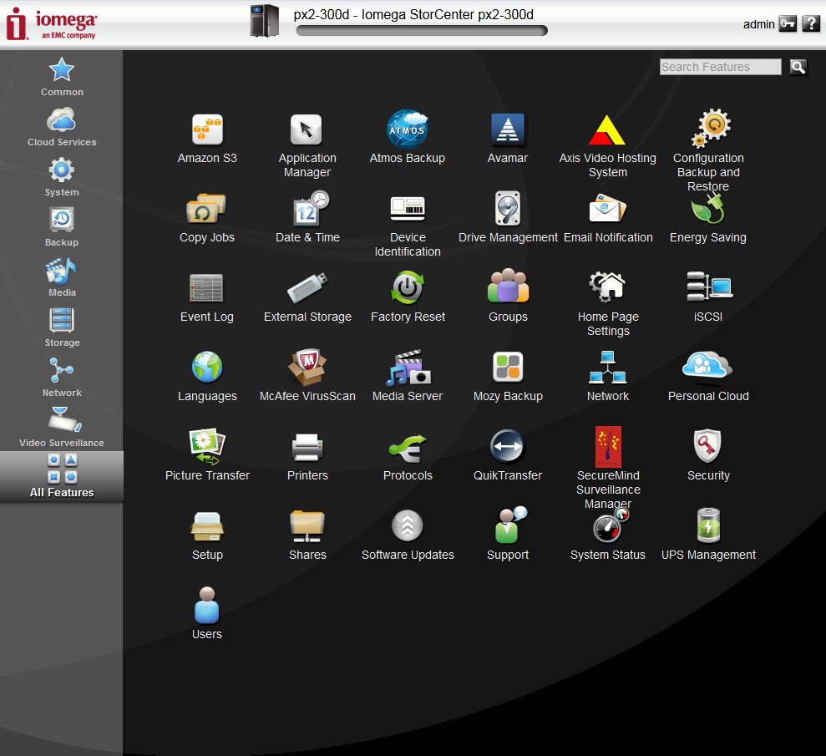Open Energy Saving settings

708,217
